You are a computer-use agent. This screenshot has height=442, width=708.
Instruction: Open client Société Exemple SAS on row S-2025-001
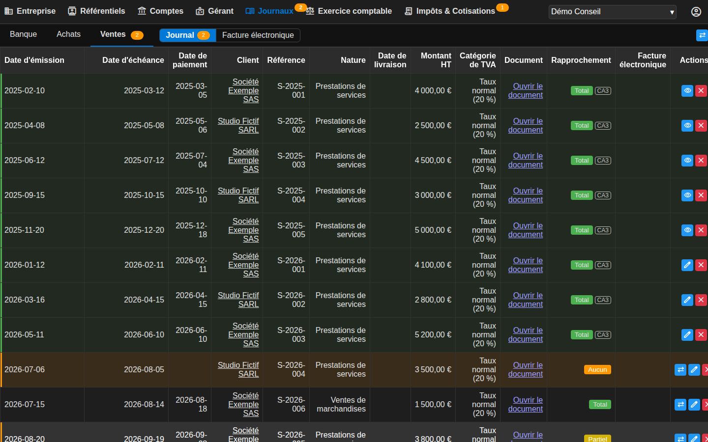[x=243, y=91]
